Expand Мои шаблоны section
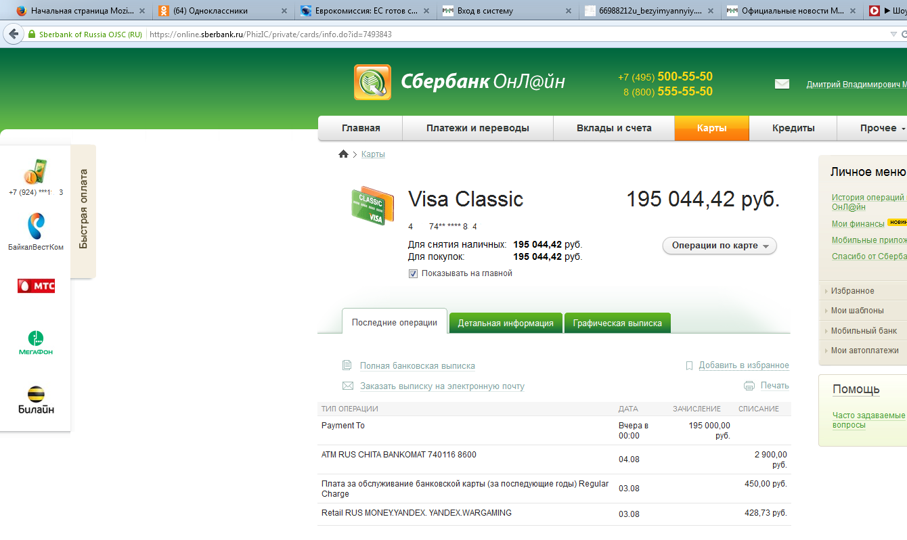Viewport: 907px width, 540px height. (863, 311)
